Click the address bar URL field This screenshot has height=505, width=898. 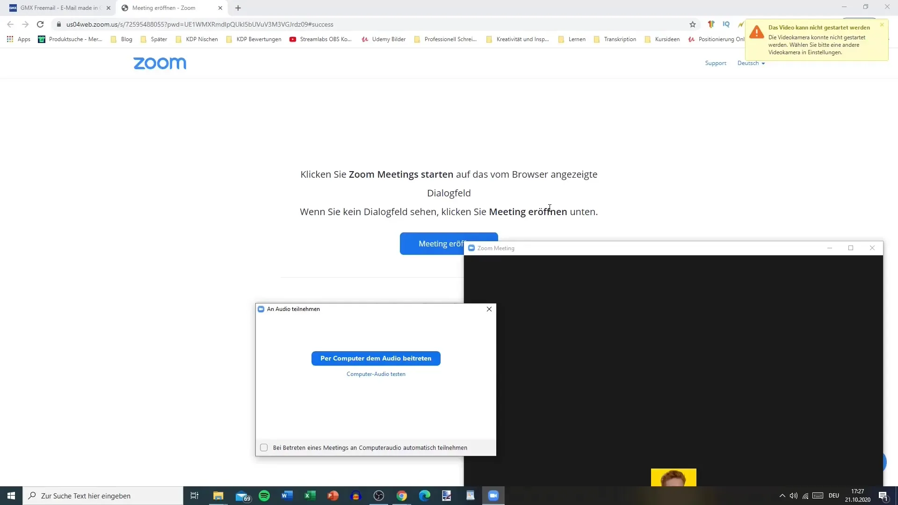click(369, 24)
